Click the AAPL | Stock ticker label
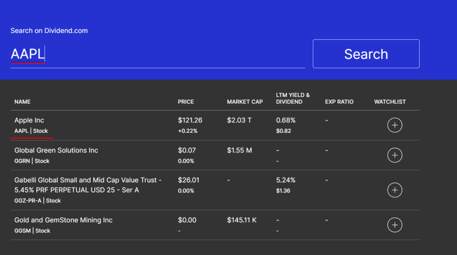 click(x=31, y=131)
